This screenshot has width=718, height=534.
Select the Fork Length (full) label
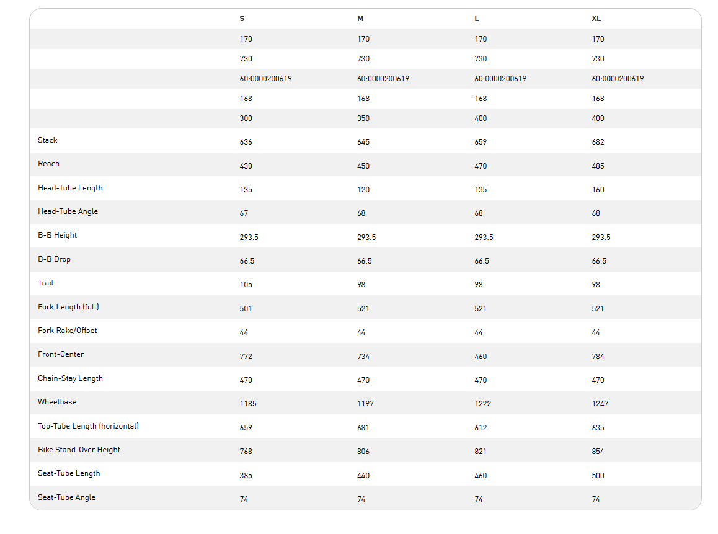pos(68,307)
